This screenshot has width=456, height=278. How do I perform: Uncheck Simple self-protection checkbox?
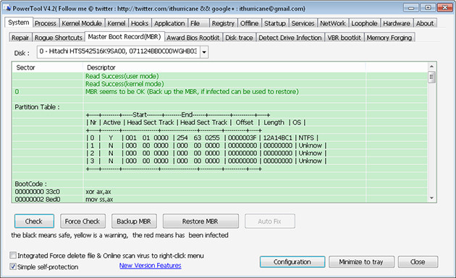click(13, 266)
